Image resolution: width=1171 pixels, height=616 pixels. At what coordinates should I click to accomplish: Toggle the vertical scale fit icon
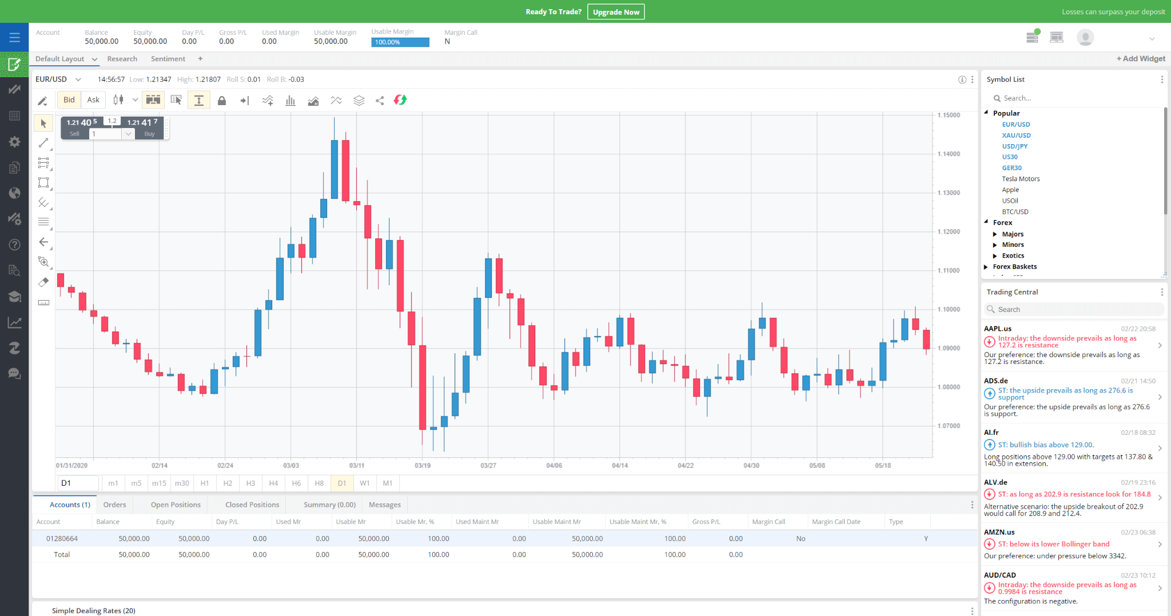[198, 100]
